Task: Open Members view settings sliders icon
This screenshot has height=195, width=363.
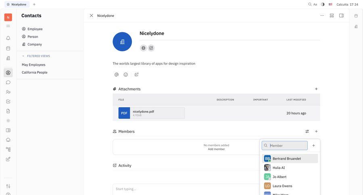Action: 307,131
